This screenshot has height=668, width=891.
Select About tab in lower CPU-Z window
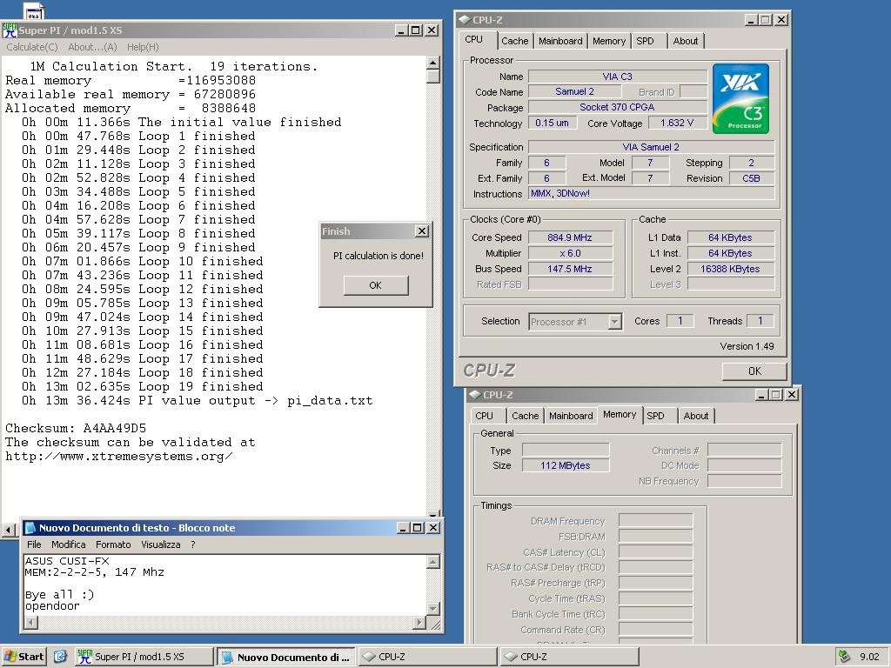pos(695,416)
